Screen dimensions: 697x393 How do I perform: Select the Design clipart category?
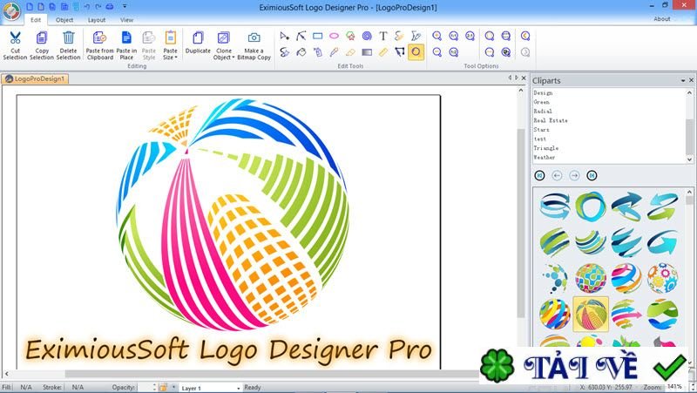[543, 93]
